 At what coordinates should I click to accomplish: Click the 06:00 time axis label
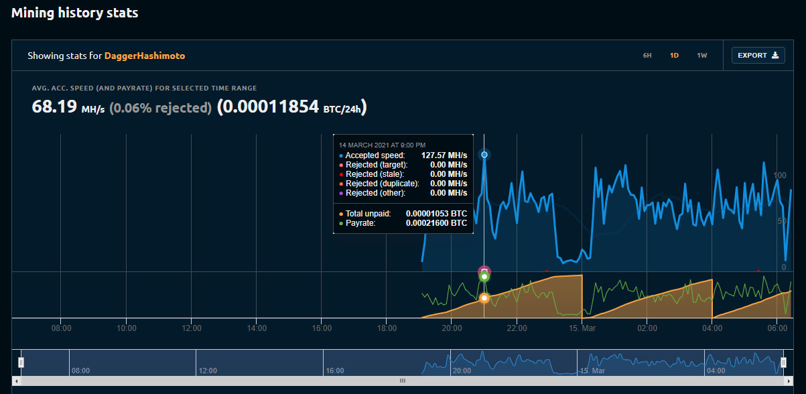click(777, 328)
